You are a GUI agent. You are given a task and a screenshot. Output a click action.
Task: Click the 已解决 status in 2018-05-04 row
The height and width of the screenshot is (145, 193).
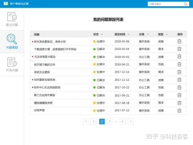click(x=99, y=49)
